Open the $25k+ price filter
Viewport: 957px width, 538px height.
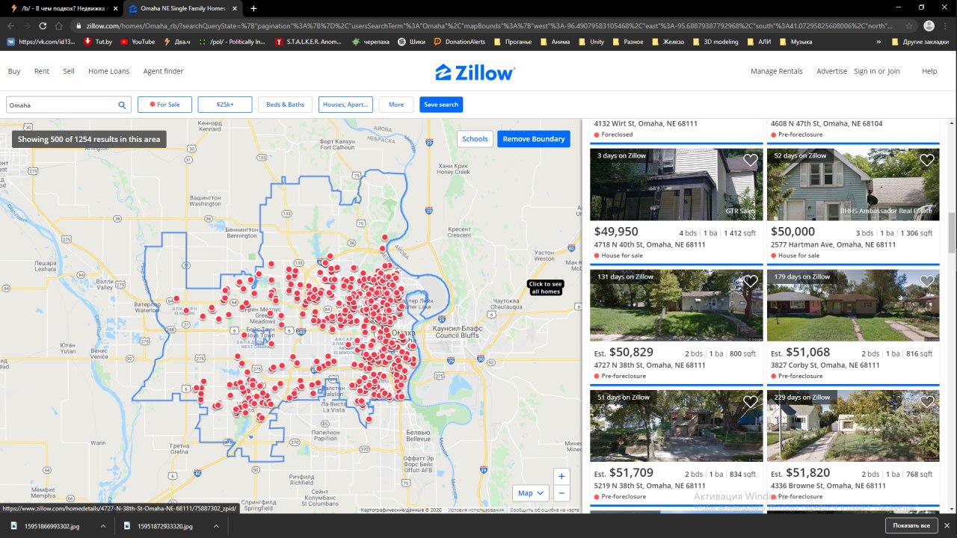pos(224,105)
